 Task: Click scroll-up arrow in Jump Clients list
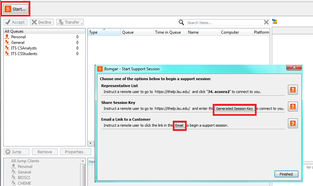pos(83,161)
